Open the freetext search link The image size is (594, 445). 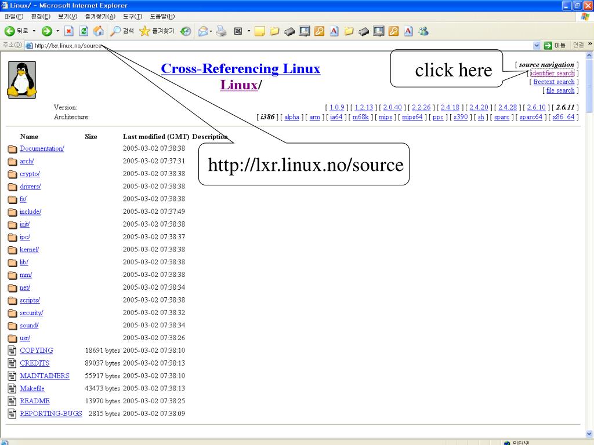554,82
